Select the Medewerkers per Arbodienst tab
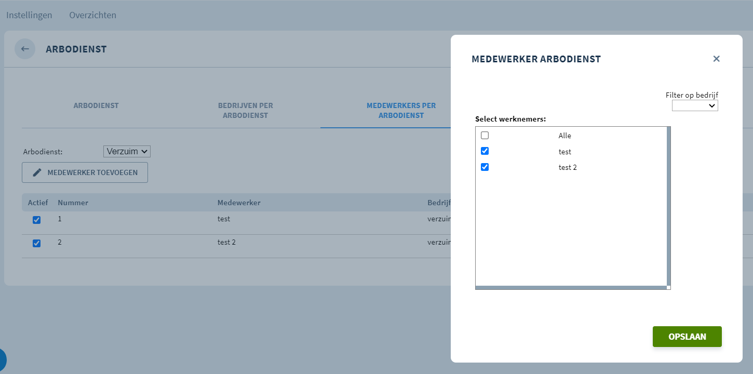This screenshot has width=753, height=374. tap(401, 110)
